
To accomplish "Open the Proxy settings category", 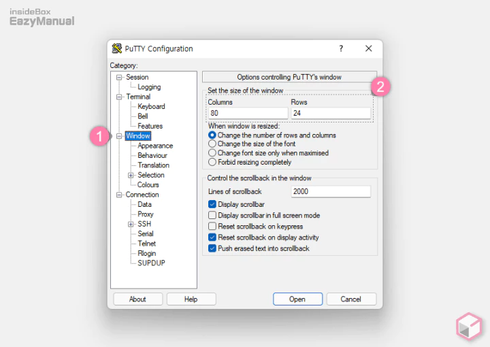I will click(x=146, y=214).
